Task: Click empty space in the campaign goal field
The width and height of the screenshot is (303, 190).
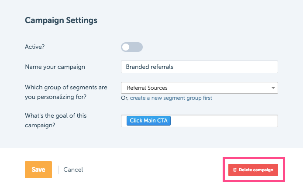Action: point(224,121)
